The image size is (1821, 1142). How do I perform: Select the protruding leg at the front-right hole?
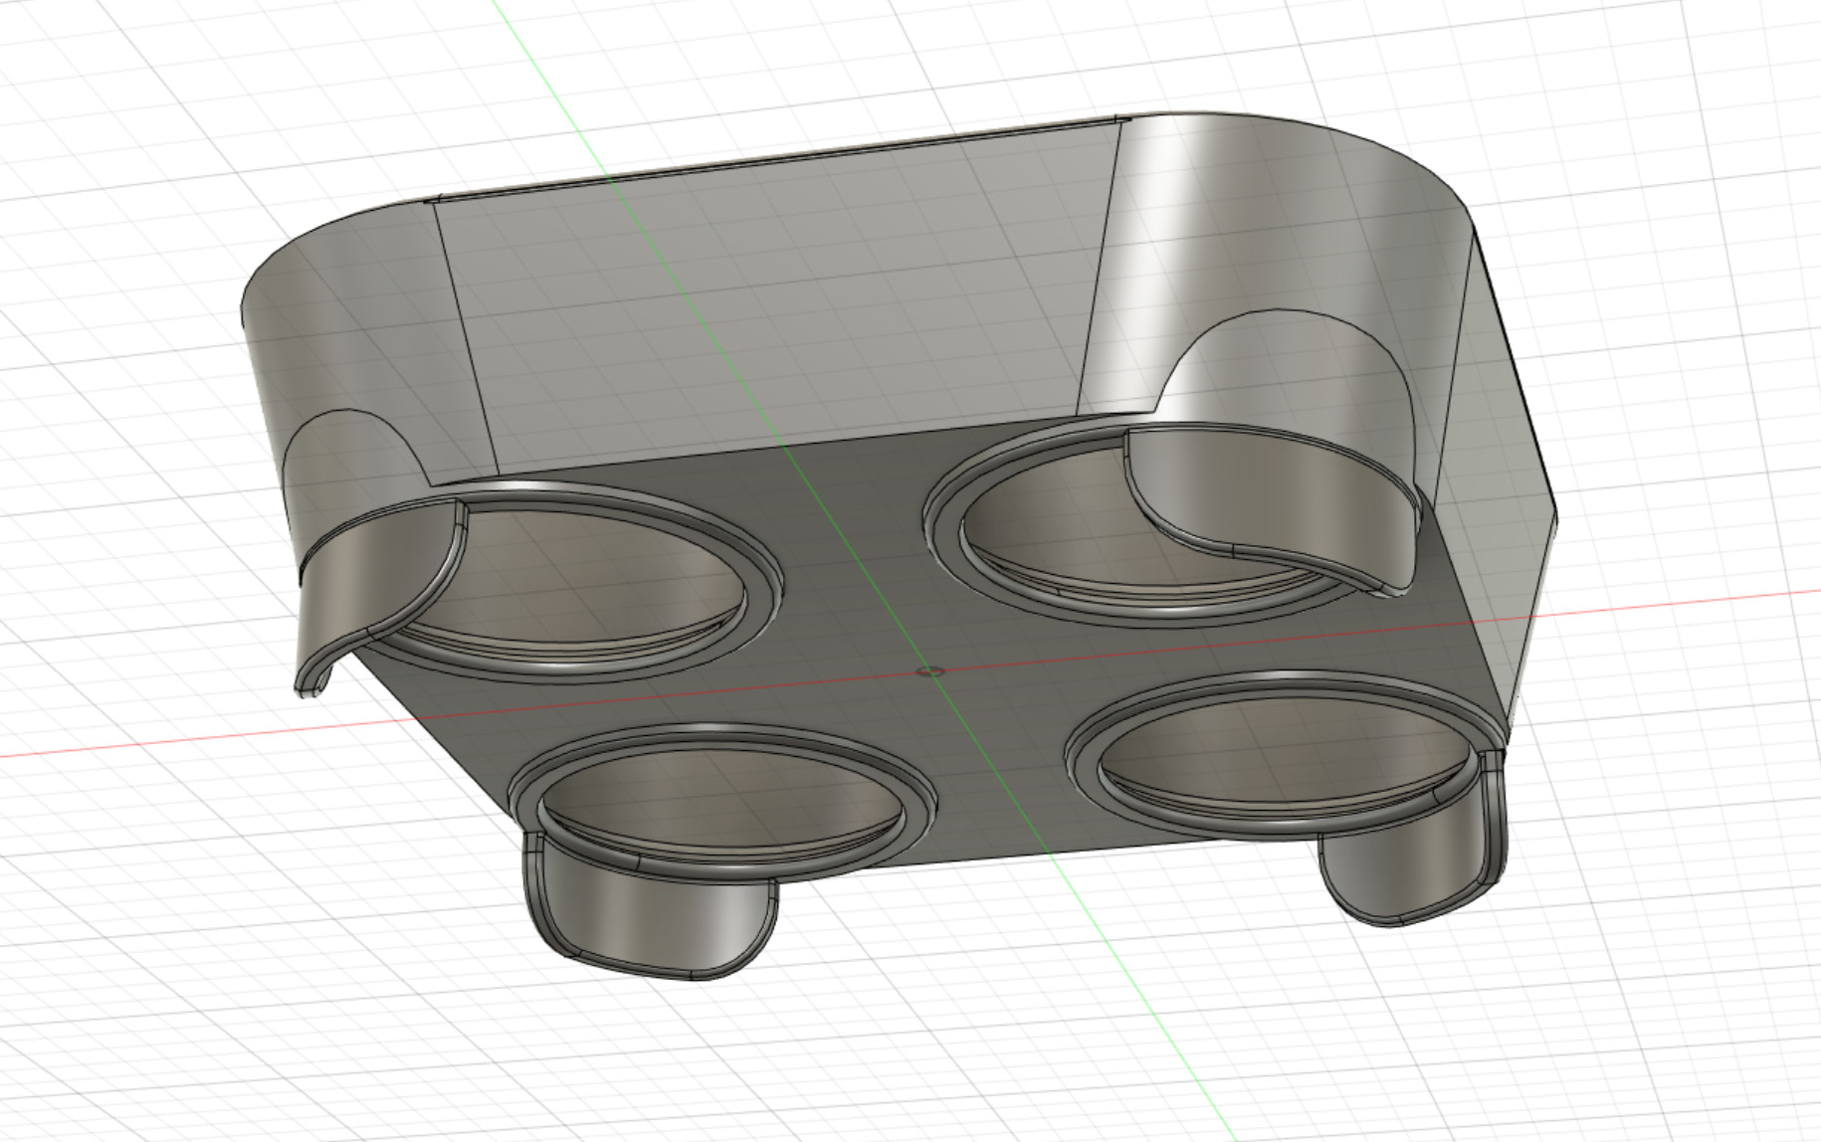pyautogui.click(x=1413, y=863)
